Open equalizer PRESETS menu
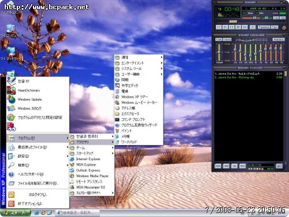The image size is (289, 217). pos(279,39)
